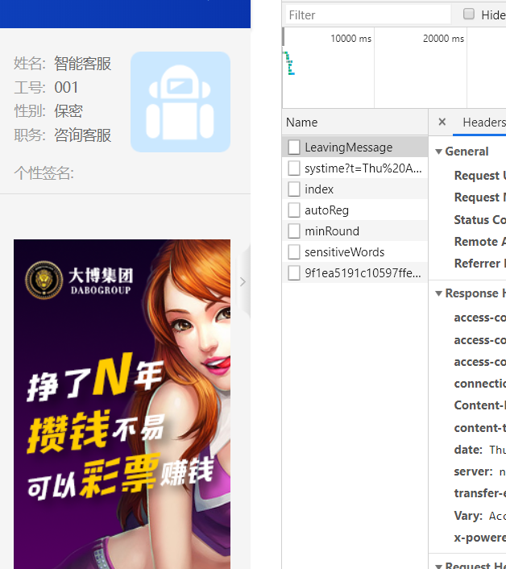Collapse the Response Headers section

[x=439, y=293]
